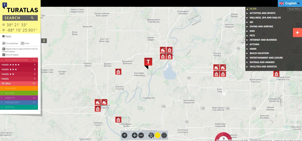The image size is (302, 141).
Task: Collapse the ACCOMMODATION category
Action: [x=19, y=60]
